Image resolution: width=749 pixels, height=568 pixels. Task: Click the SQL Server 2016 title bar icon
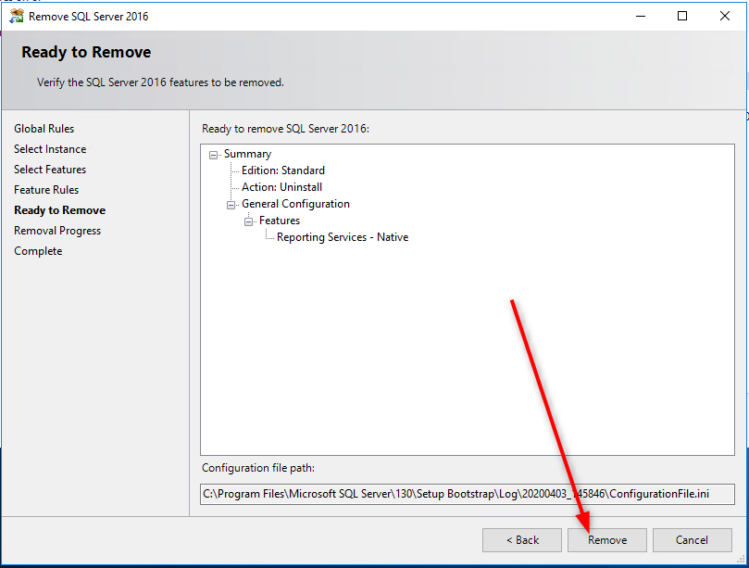16,16
